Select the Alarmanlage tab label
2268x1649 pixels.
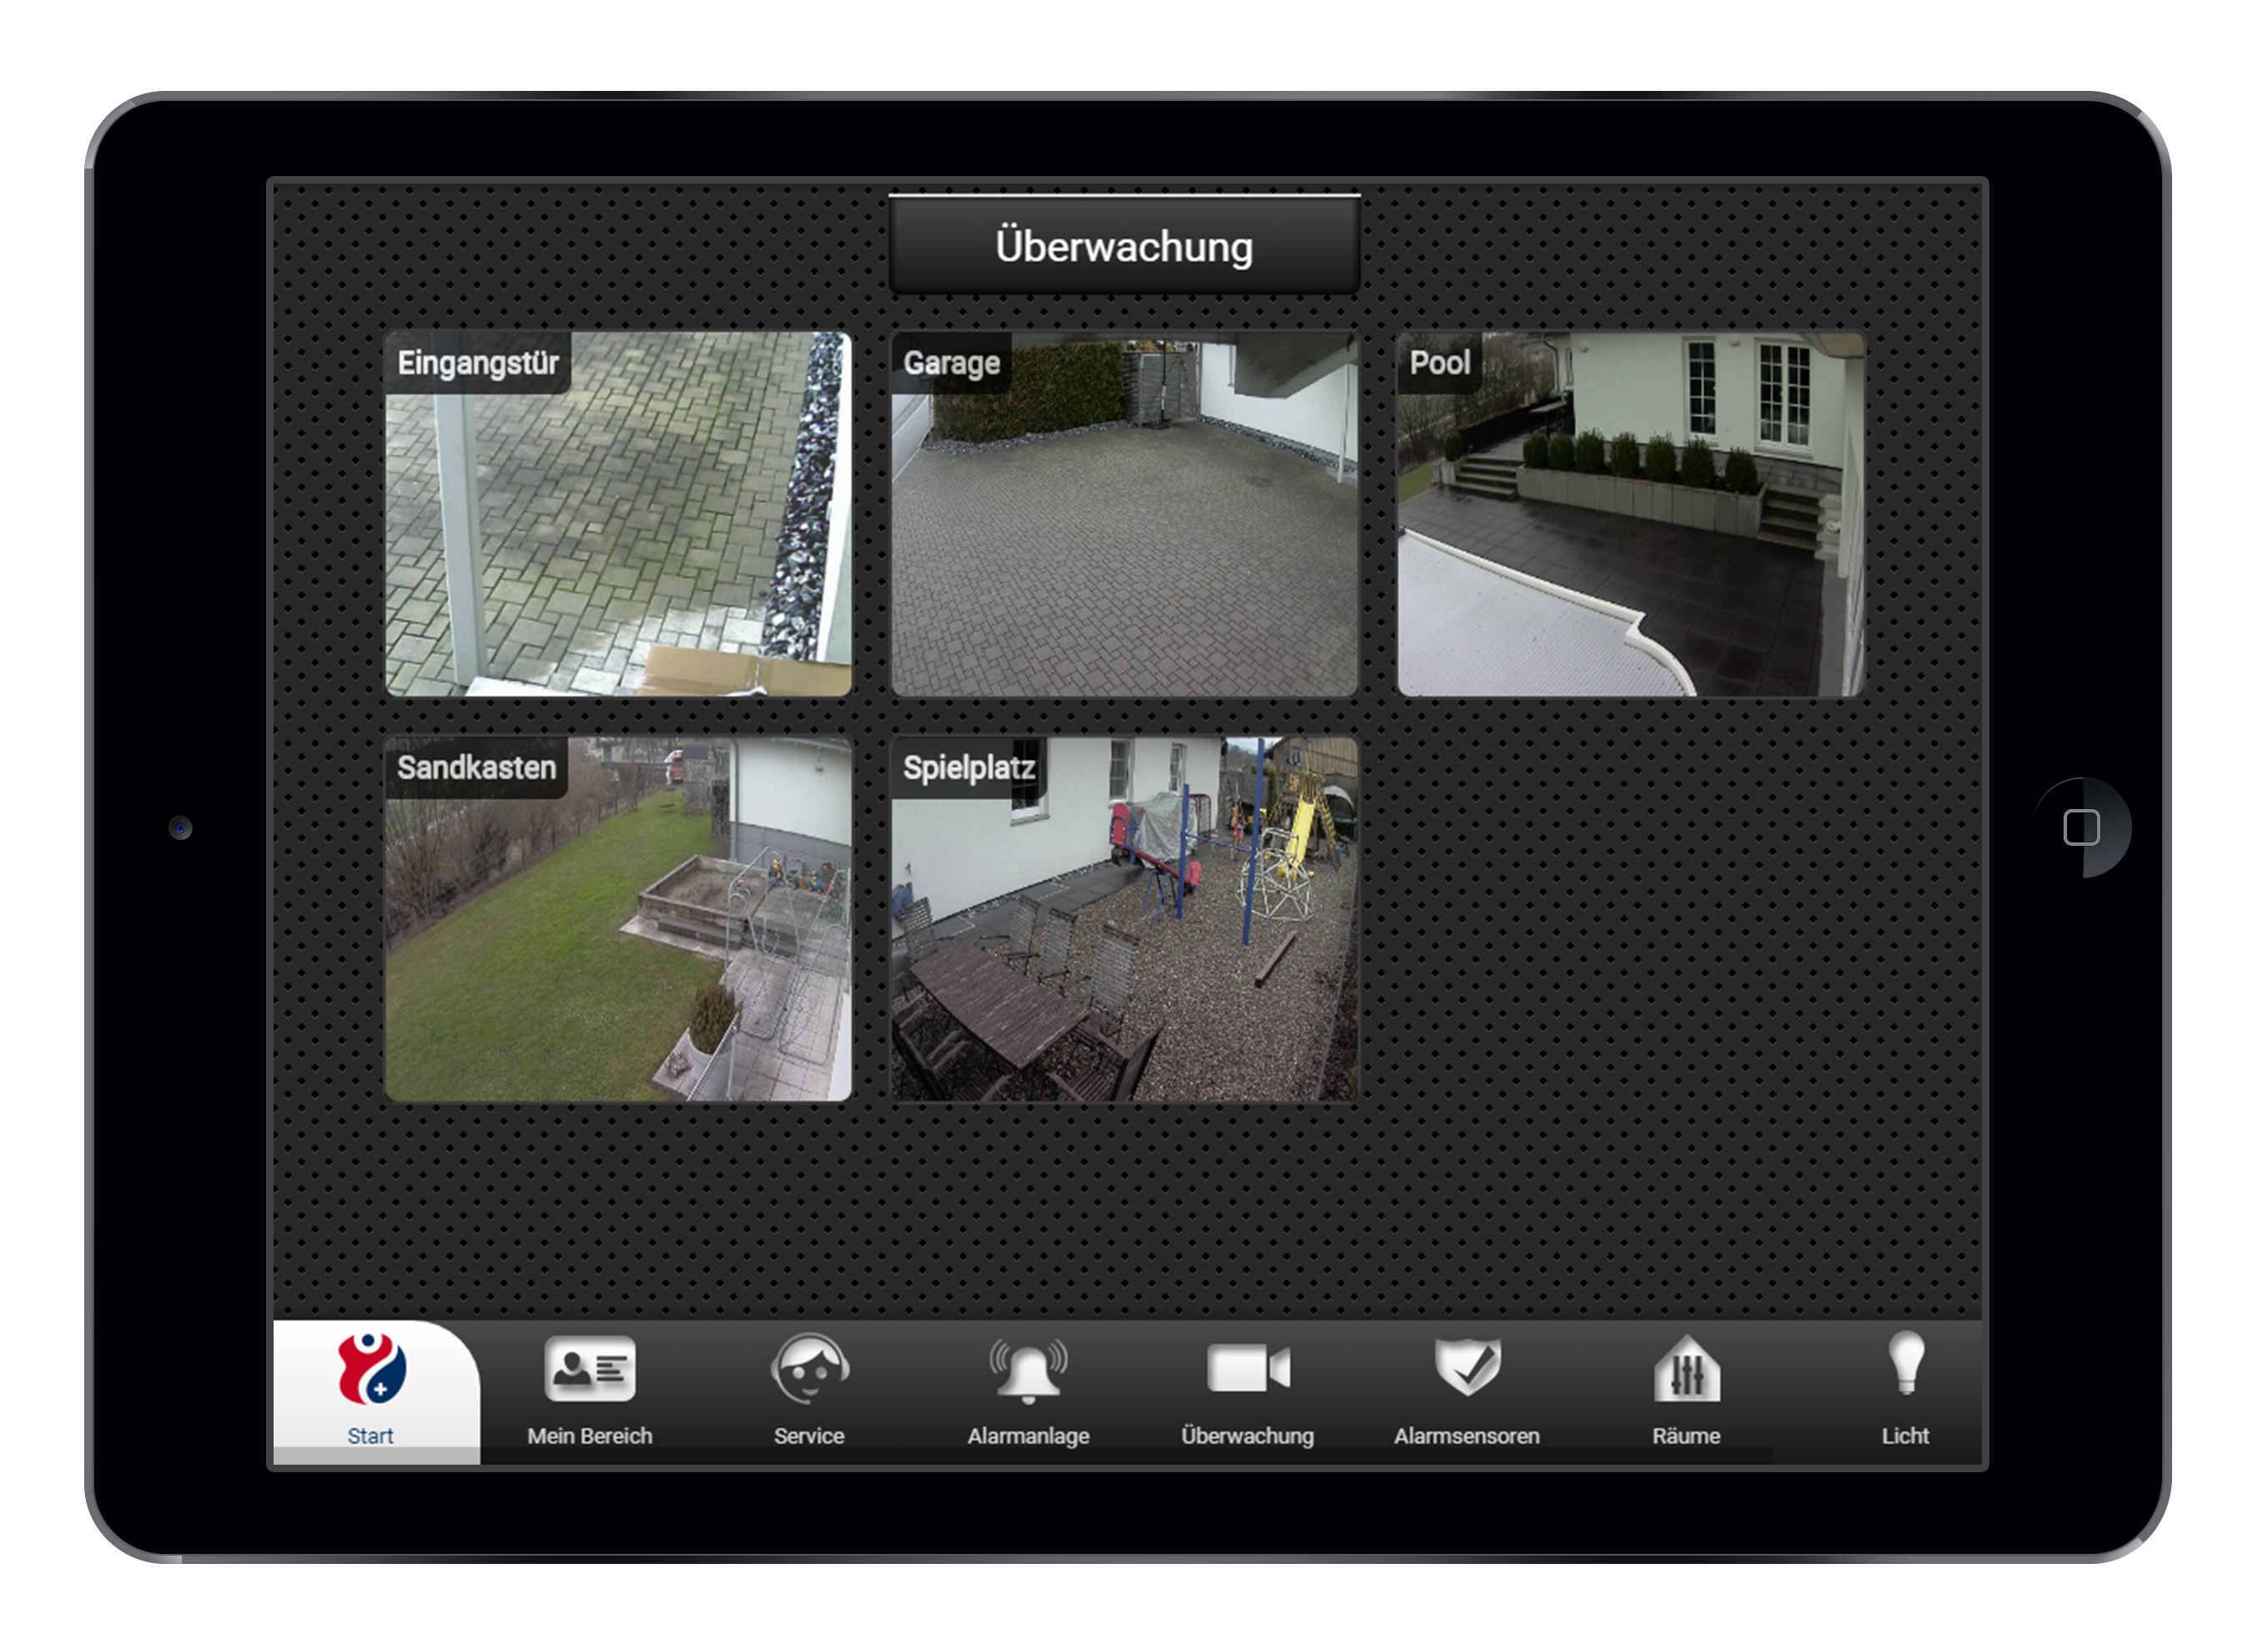pyautogui.click(x=1029, y=1437)
